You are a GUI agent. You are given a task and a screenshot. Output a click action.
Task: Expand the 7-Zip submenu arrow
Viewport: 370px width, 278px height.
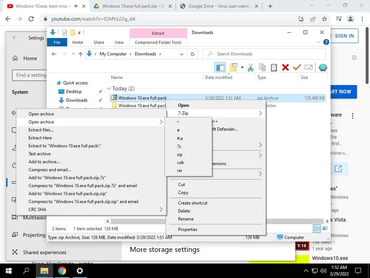[260, 113]
